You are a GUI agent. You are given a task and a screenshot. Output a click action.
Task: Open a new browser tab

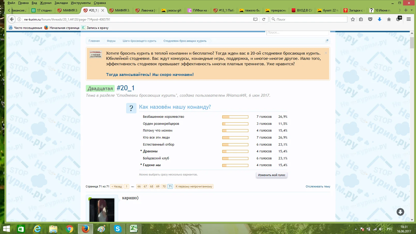(x=406, y=10)
